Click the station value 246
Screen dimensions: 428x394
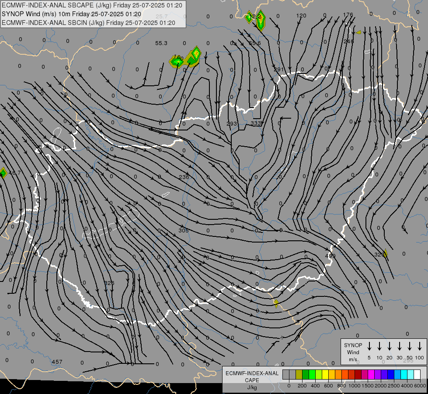348,41
